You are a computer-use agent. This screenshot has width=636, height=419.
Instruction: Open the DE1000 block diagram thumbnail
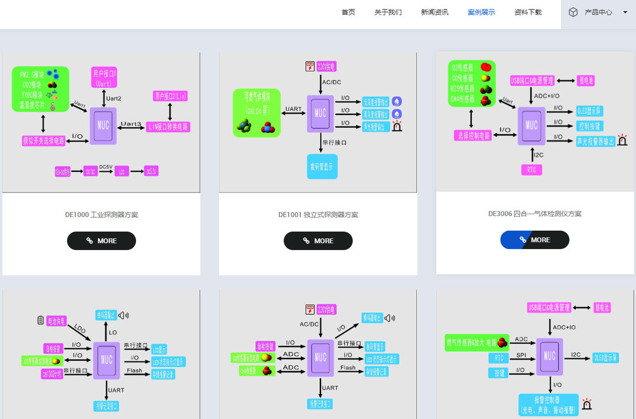tap(101, 122)
